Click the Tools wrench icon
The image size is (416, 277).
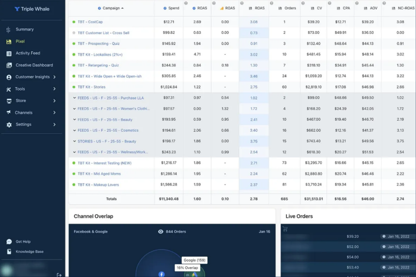pos(9,89)
